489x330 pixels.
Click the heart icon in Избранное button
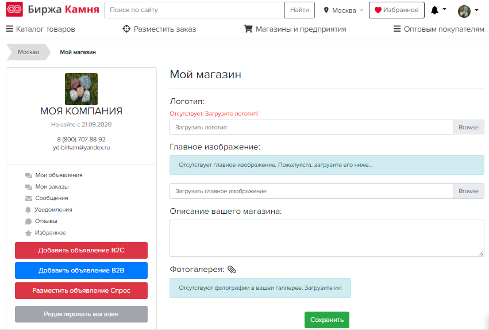(x=378, y=10)
